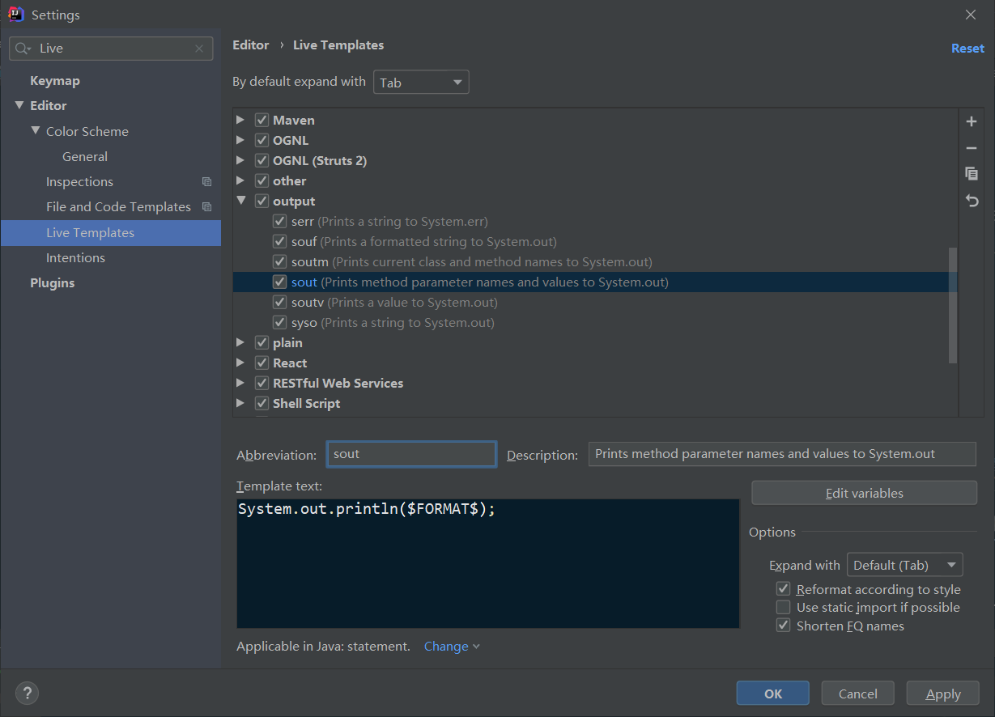Screen dimensions: 995x717
Task: Open help with the question mark icon
Action: click(27, 693)
